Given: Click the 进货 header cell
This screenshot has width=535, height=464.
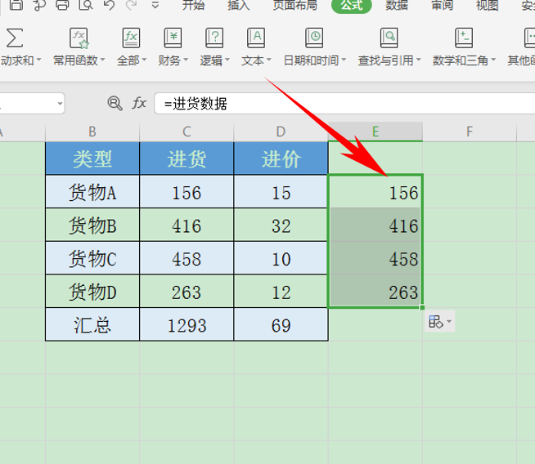Looking at the screenshot, I should [187, 158].
